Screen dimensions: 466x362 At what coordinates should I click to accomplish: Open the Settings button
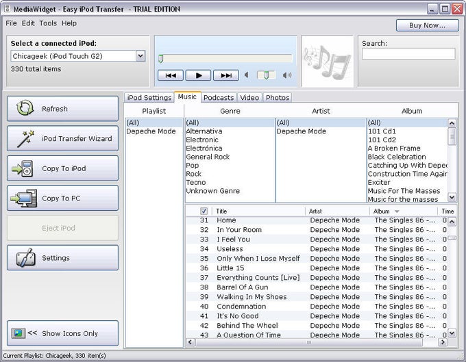click(x=63, y=257)
